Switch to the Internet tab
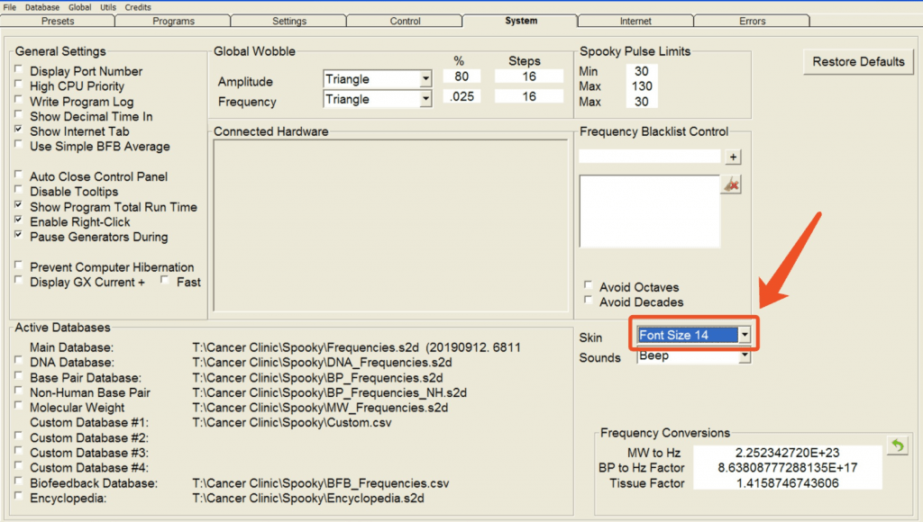Viewport: 923px width, 522px height. [635, 20]
